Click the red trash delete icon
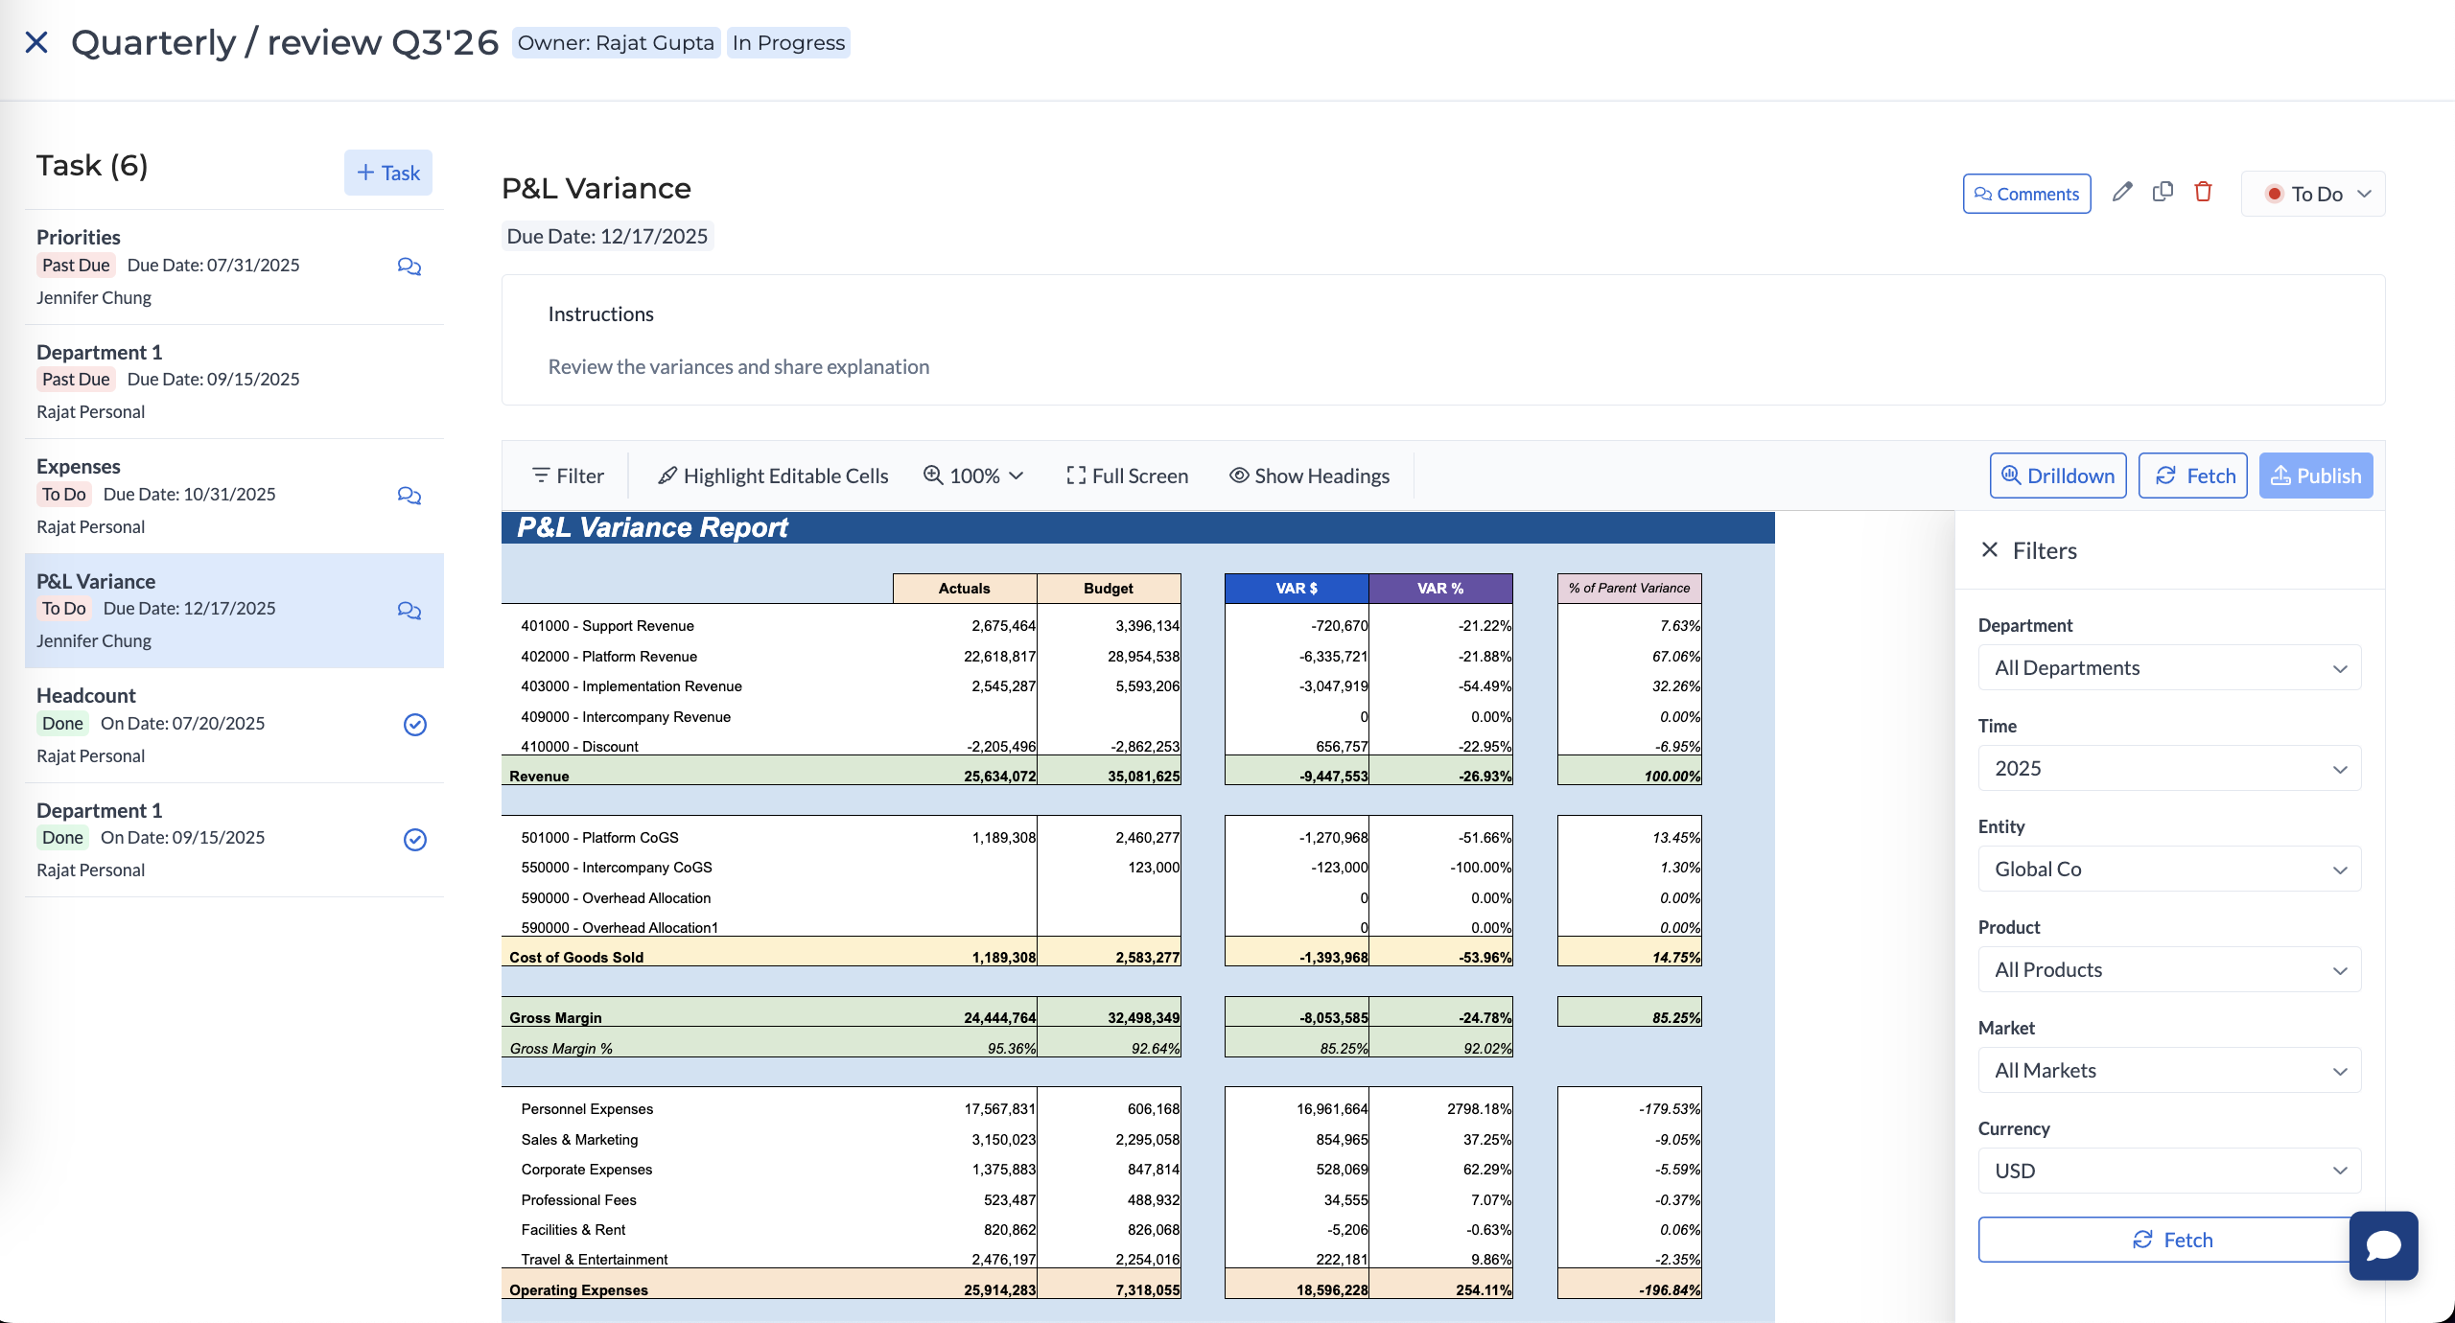 [x=2203, y=193]
